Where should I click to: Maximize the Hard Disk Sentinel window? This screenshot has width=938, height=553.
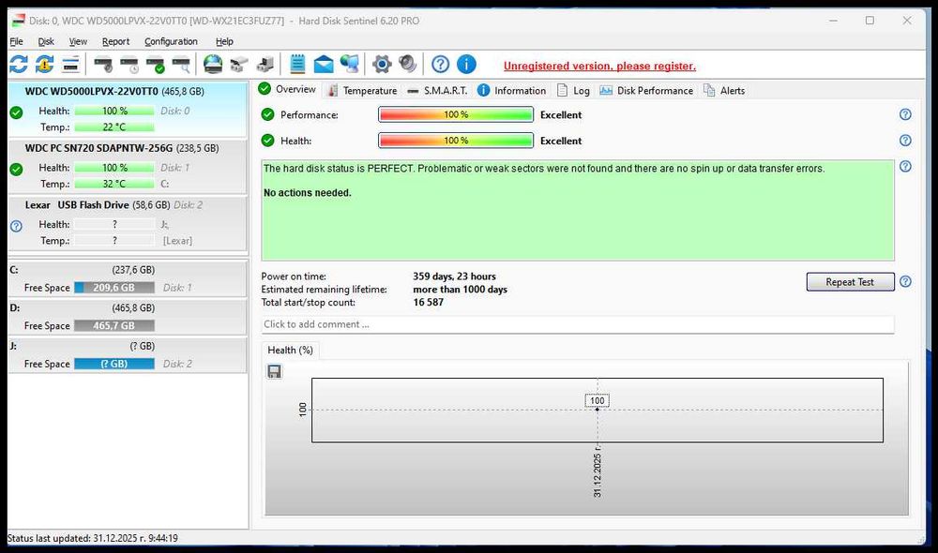[870, 21]
